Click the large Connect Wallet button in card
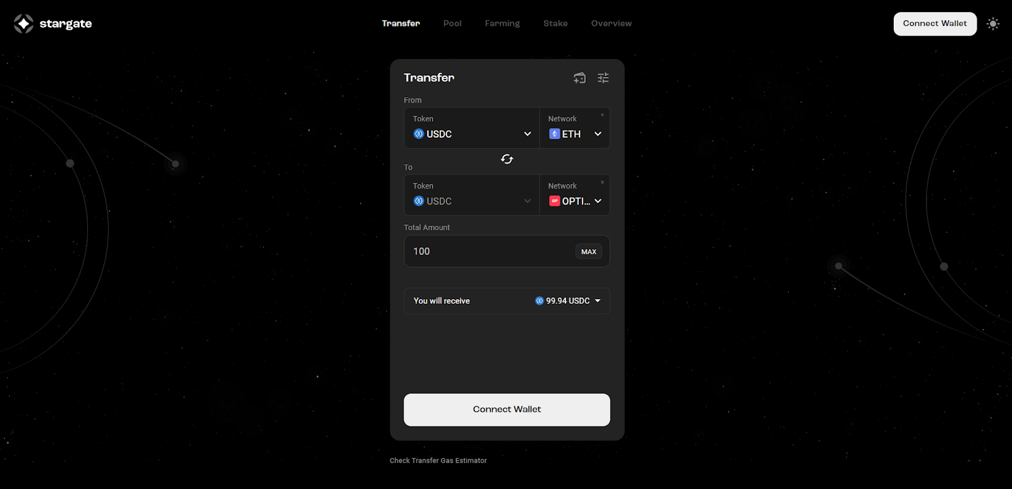 tap(507, 410)
